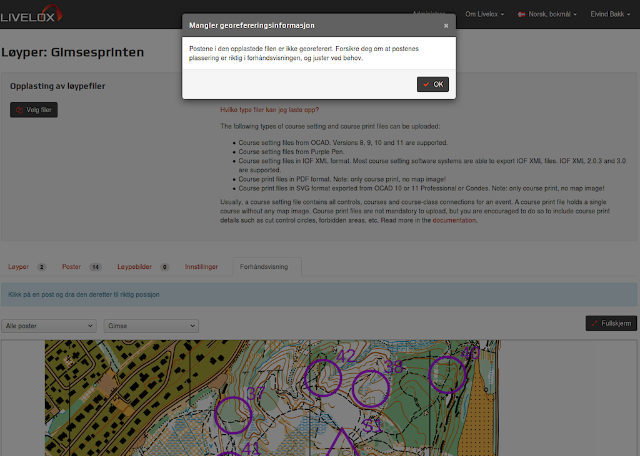640x456 pixels.
Task: Close the georeferencing dialog with the X
Action: (x=446, y=26)
